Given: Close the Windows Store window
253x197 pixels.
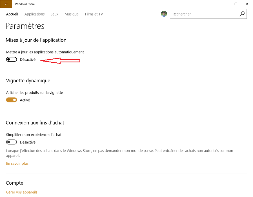Looking at the screenshot, I should (x=247, y=4).
